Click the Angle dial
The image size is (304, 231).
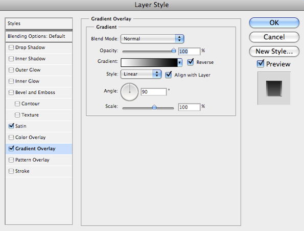coord(129,92)
